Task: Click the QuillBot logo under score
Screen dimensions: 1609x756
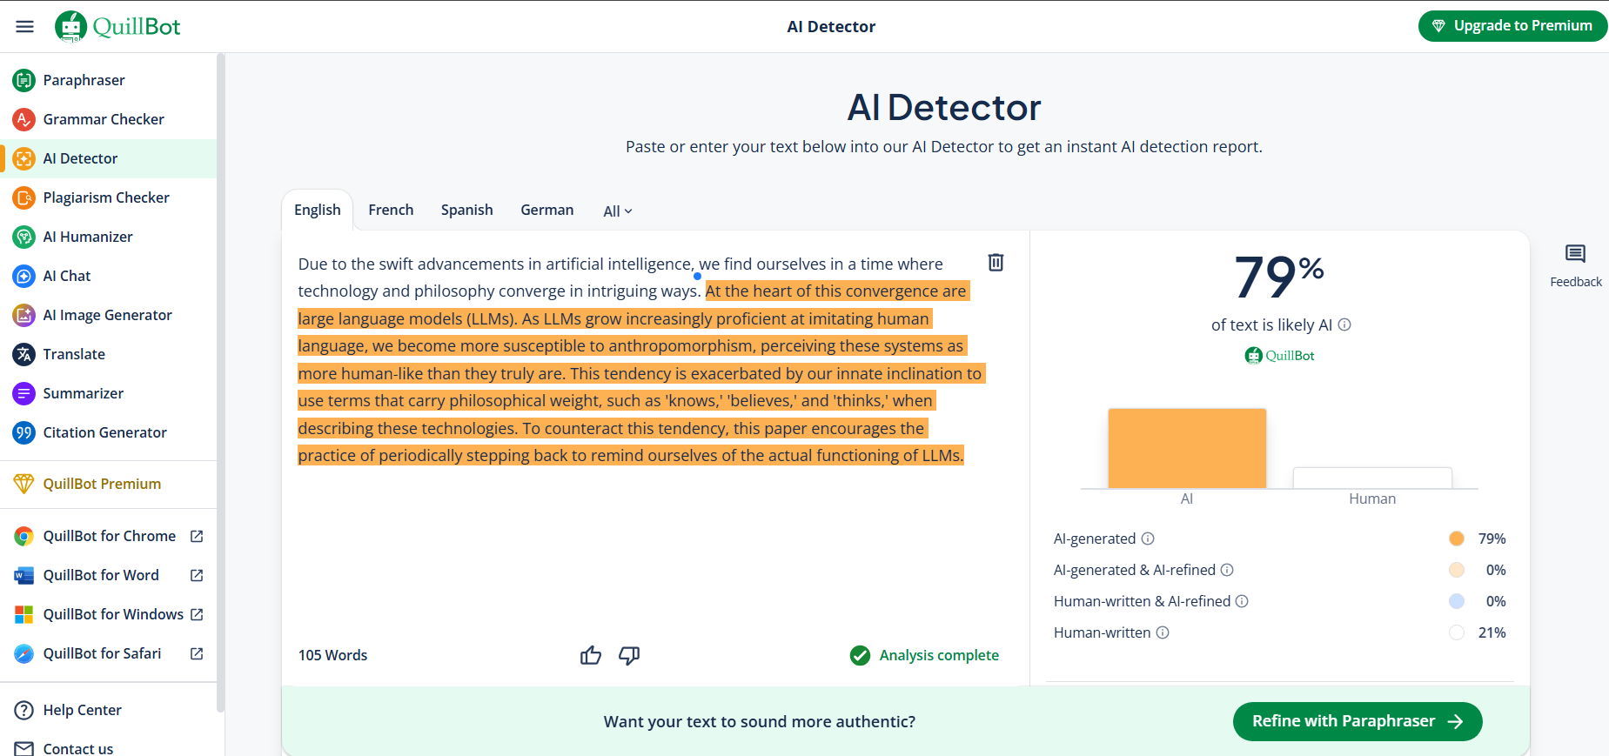Action: coord(1279,355)
